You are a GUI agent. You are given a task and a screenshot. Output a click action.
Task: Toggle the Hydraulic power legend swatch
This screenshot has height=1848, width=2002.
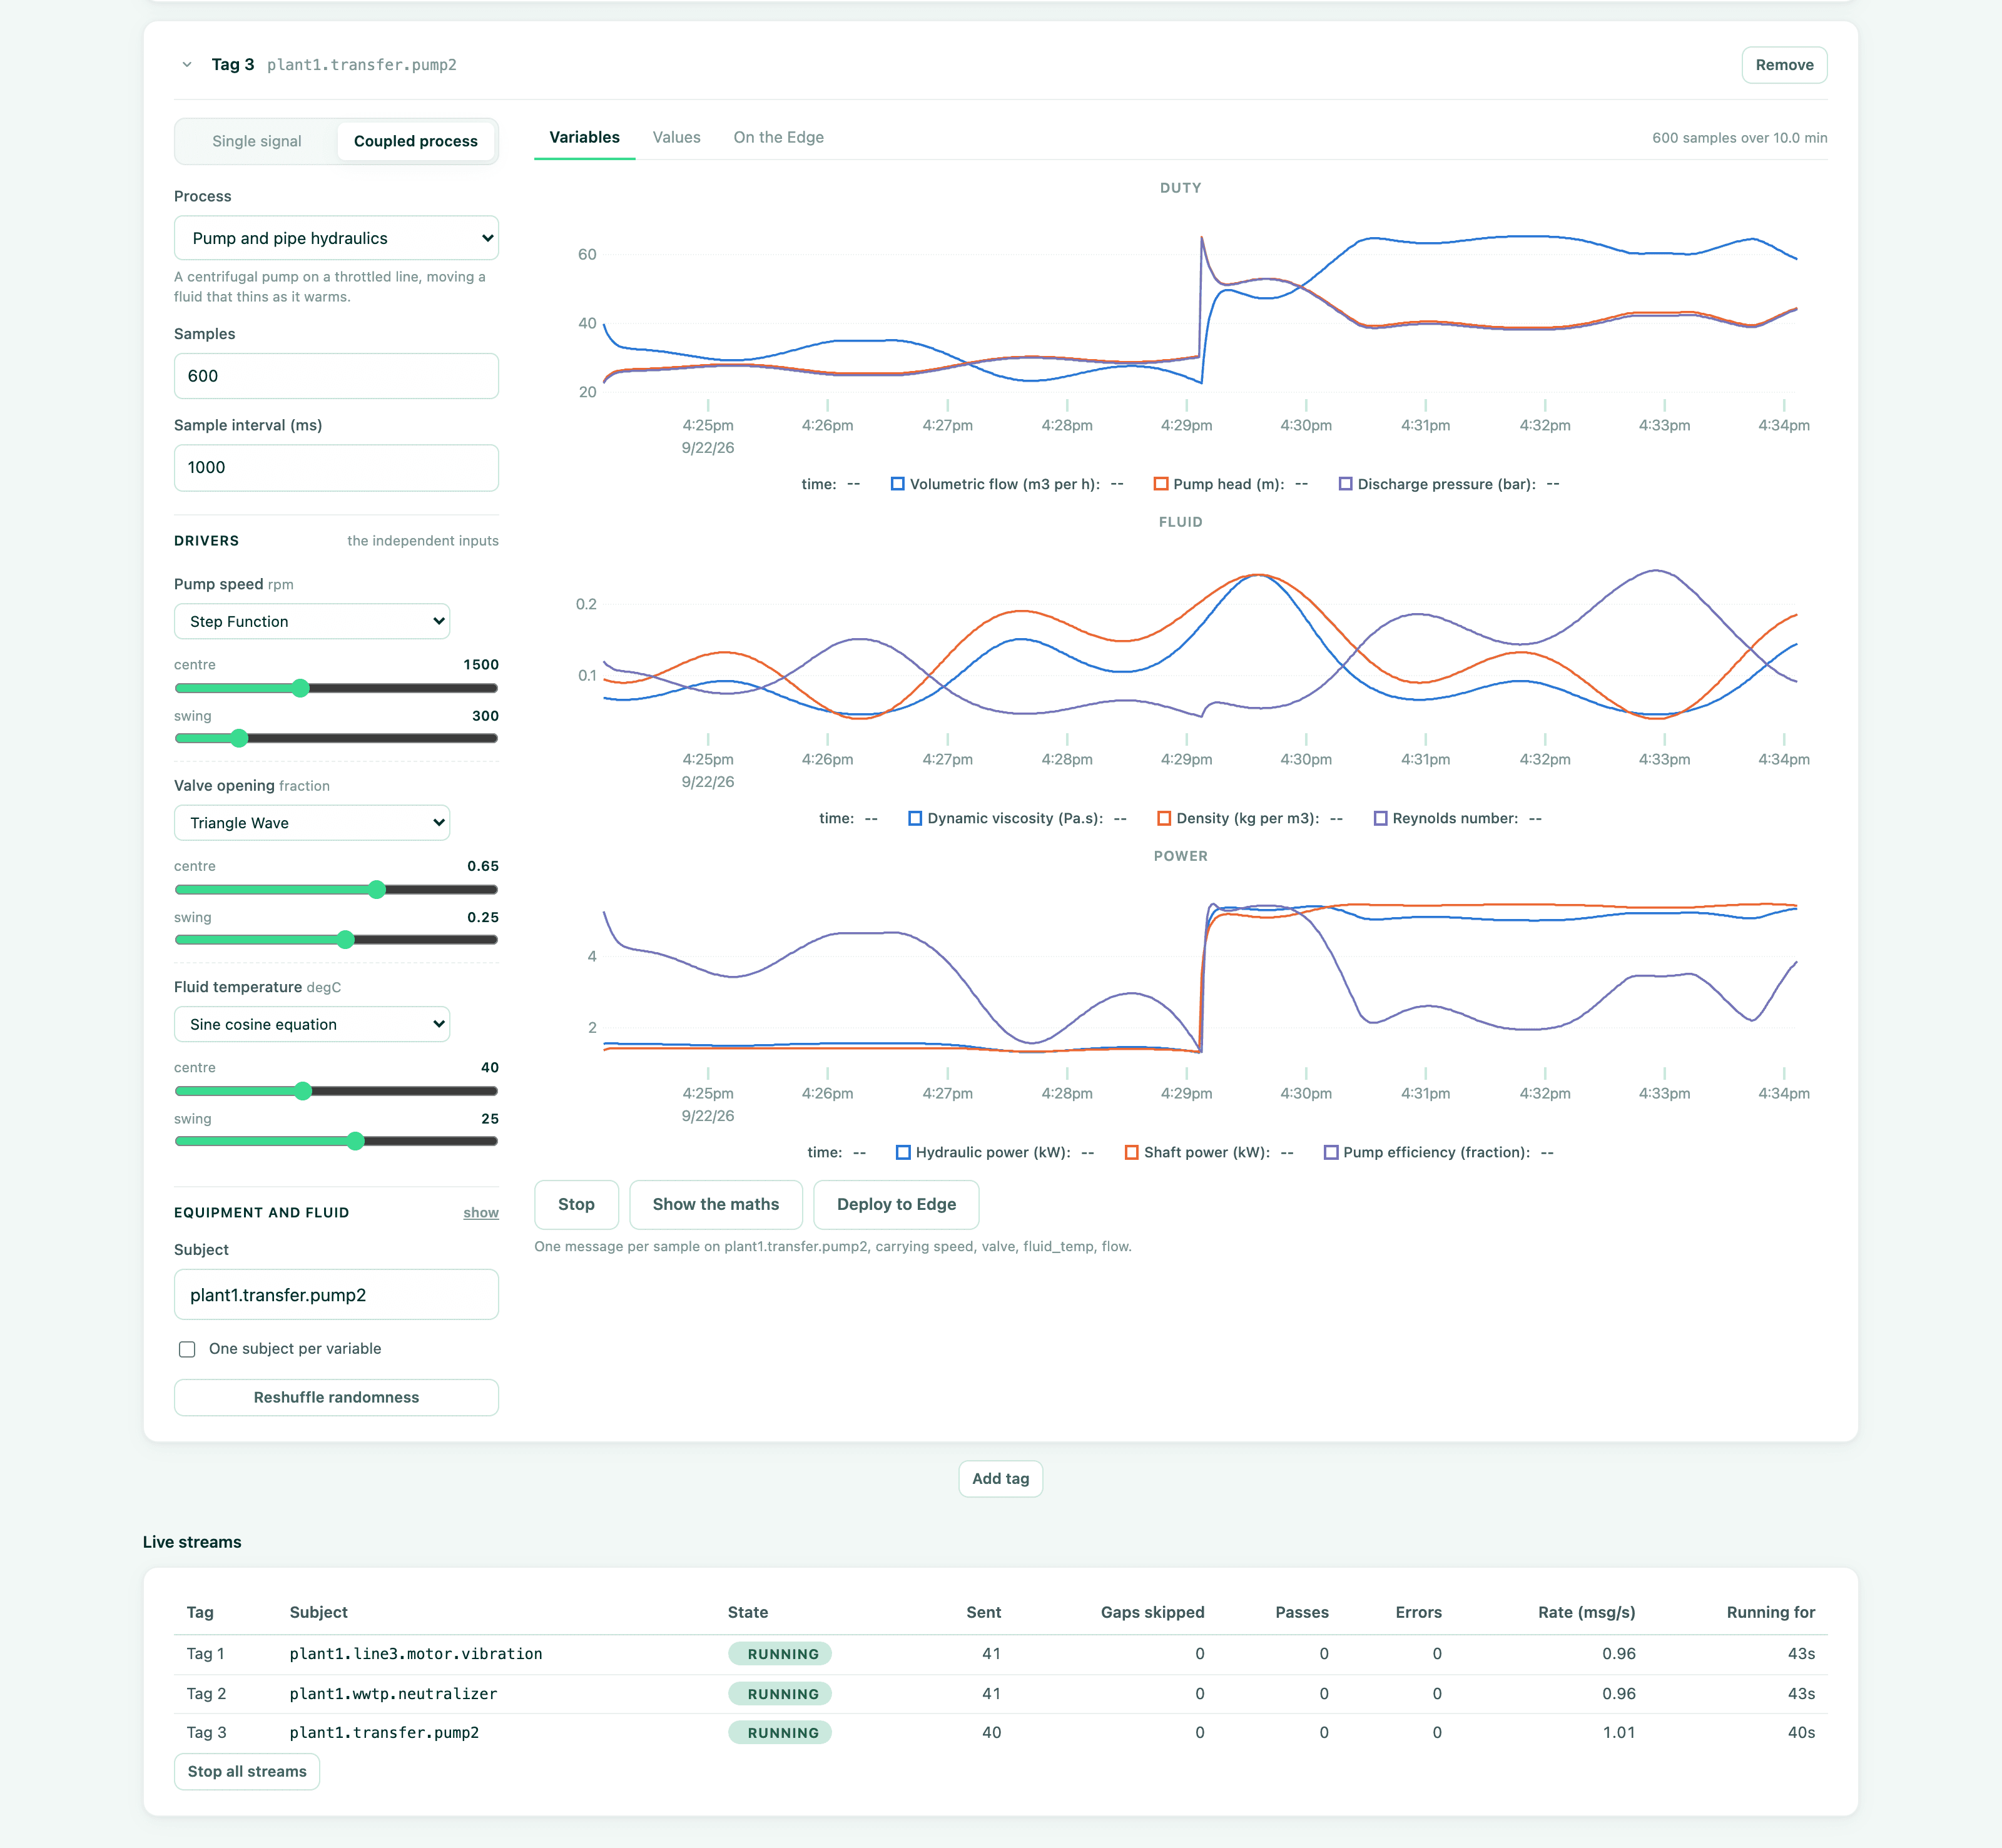(904, 1152)
